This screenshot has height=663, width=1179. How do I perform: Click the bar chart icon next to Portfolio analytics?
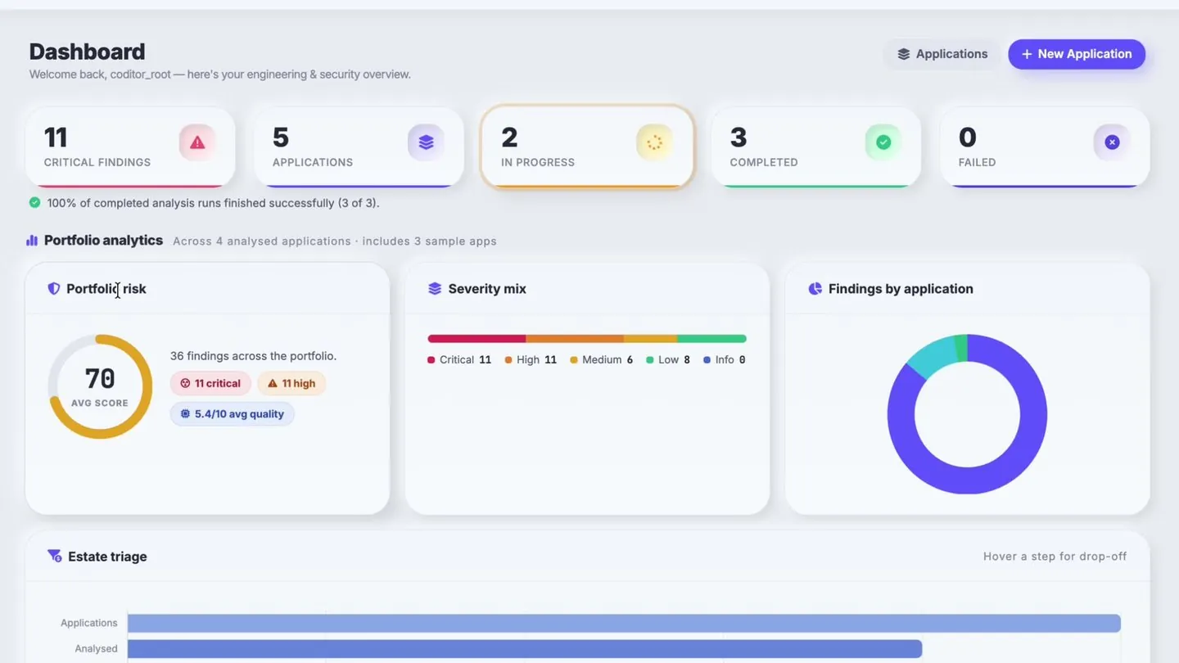32,241
